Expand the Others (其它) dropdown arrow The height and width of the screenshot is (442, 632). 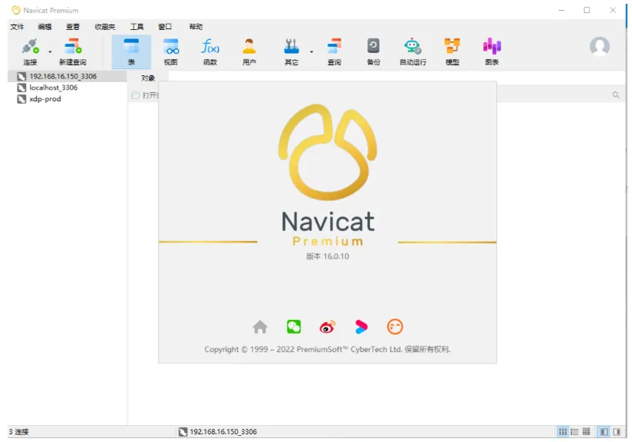[311, 51]
